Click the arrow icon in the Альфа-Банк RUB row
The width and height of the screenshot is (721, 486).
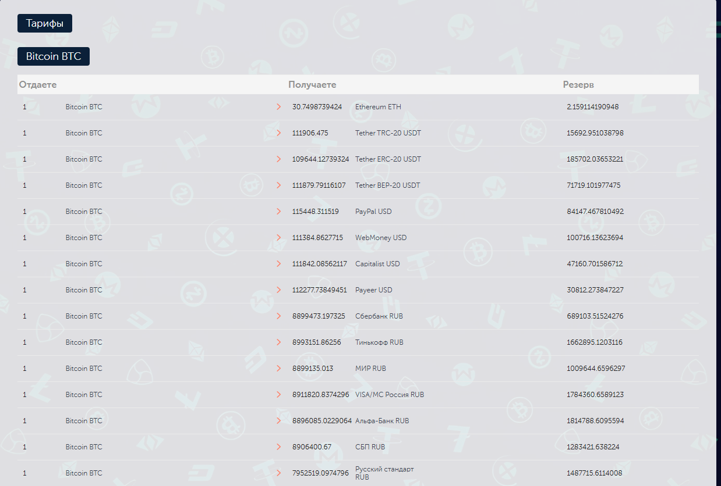279,421
